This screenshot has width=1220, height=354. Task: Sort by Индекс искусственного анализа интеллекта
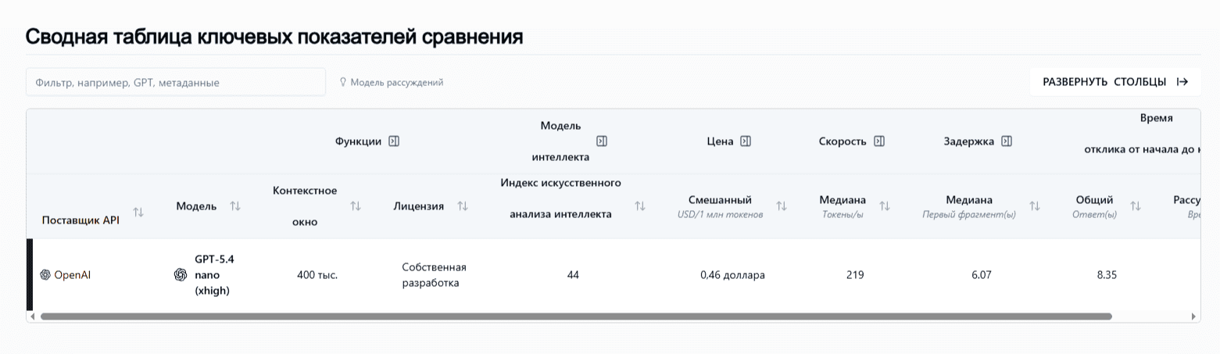pos(640,206)
